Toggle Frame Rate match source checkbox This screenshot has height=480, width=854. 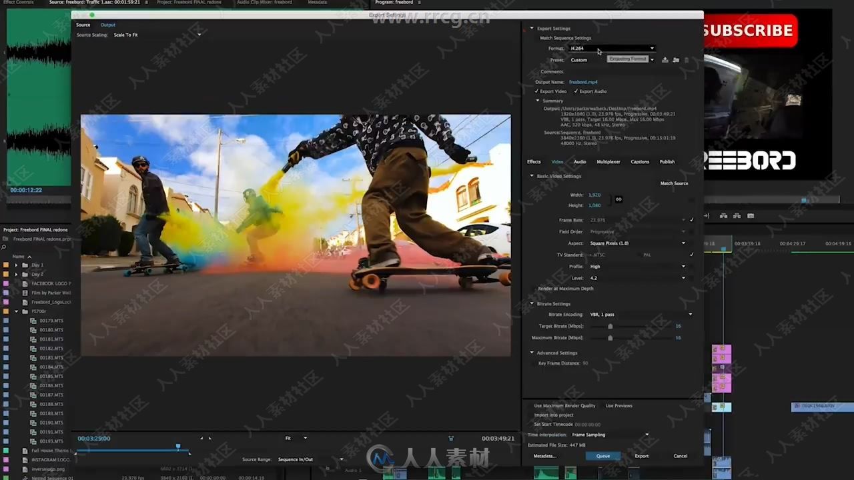[x=691, y=220]
